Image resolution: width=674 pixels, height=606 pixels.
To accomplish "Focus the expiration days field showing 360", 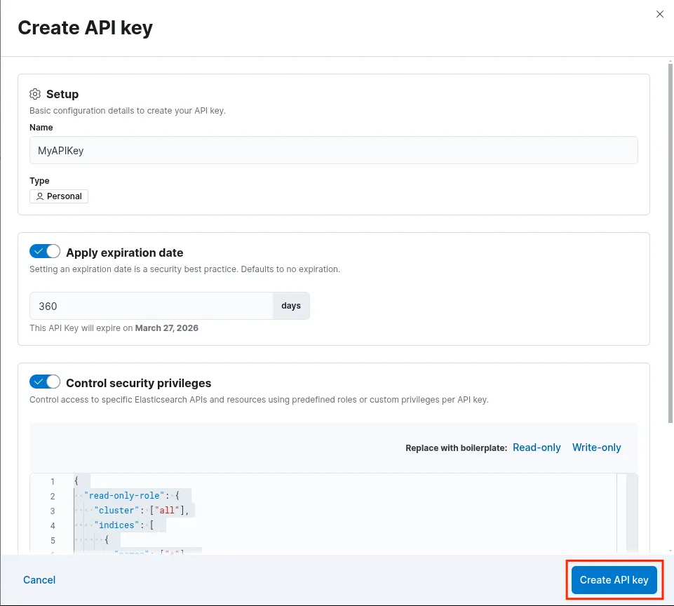I will click(x=151, y=306).
